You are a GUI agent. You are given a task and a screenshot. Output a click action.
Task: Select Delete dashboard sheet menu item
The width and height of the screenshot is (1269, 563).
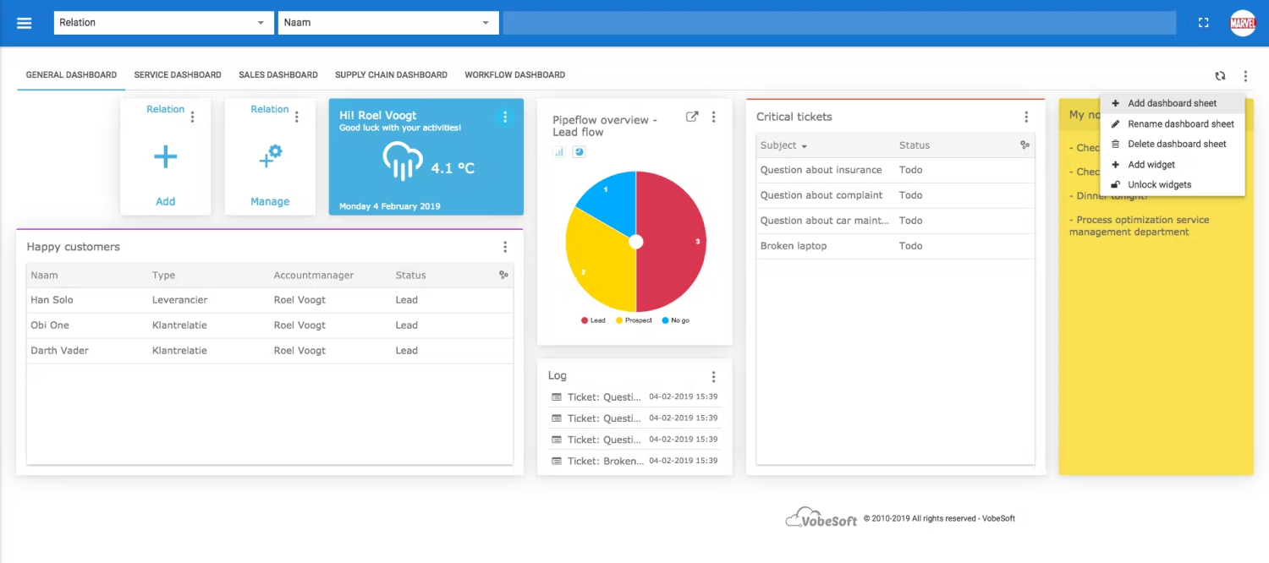click(x=1173, y=144)
